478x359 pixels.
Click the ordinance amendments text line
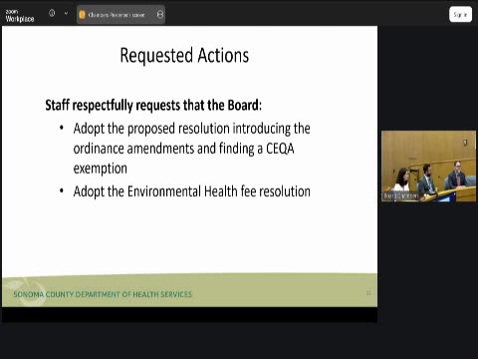coord(183,149)
